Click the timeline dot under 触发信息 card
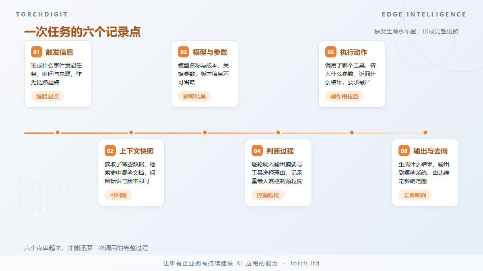Screen dimensions: 483x271 pyautogui.click(x=58, y=132)
